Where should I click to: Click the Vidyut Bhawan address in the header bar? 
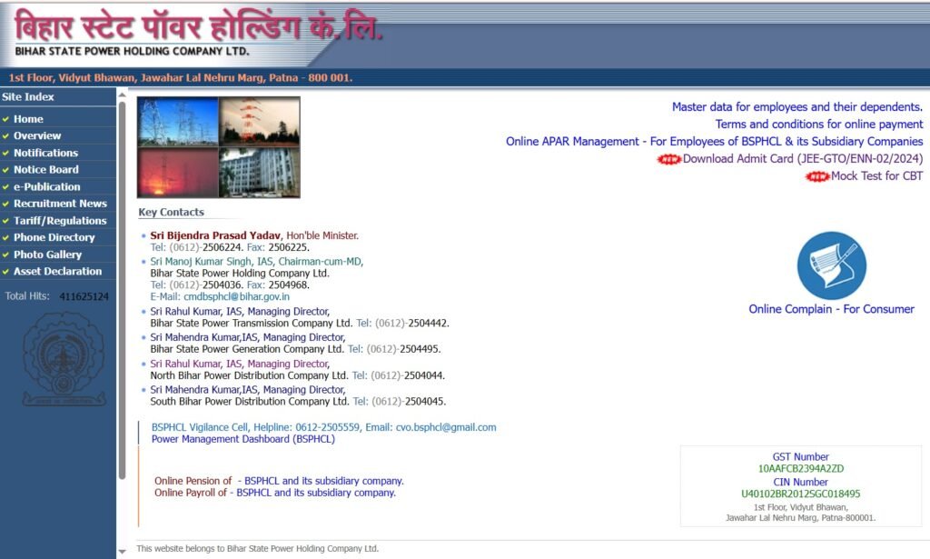click(181, 78)
